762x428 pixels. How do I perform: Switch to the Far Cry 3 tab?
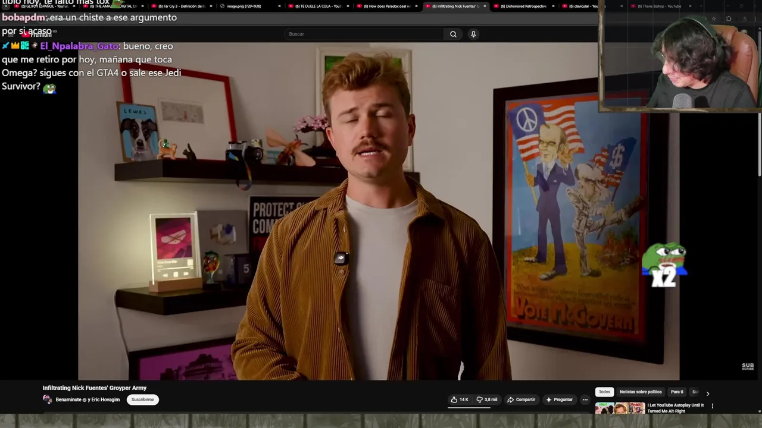point(181,6)
